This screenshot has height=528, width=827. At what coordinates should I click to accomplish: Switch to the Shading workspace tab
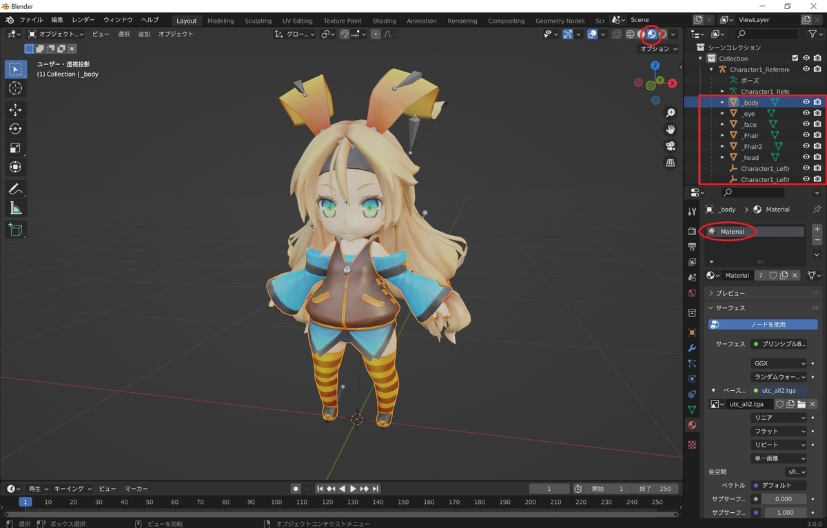point(384,21)
